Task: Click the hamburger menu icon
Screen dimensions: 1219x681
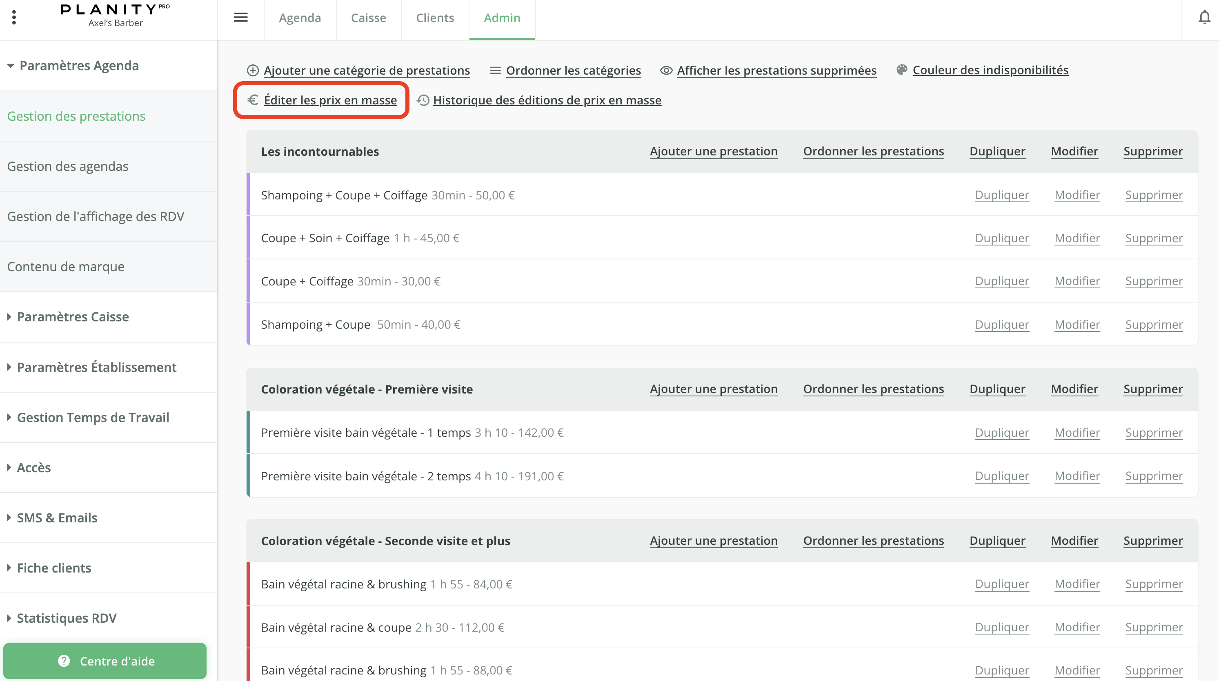Action: tap(241, 18)
